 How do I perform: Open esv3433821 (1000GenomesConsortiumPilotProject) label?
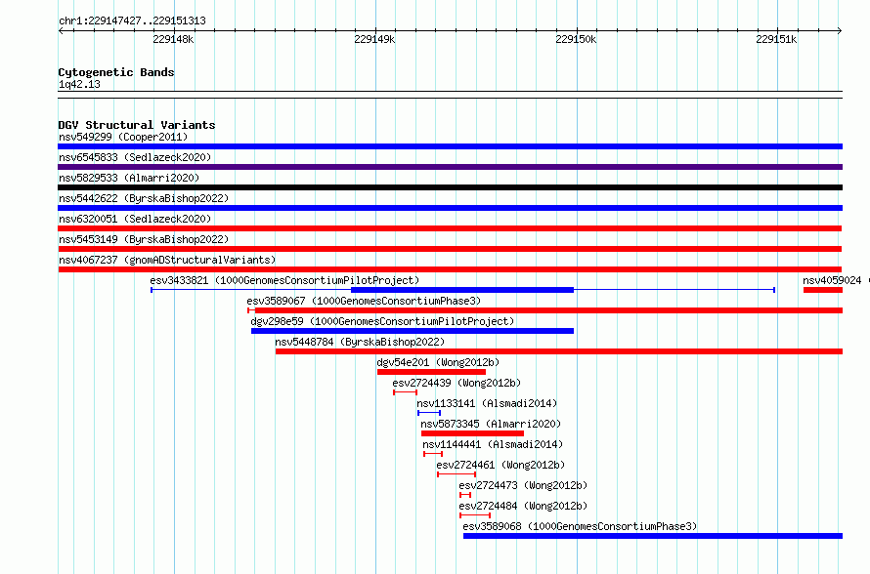[x=284, y=280]
